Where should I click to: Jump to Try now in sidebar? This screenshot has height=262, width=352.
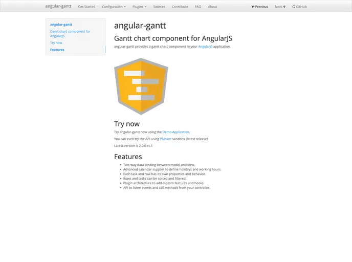(x=56, y=43)
